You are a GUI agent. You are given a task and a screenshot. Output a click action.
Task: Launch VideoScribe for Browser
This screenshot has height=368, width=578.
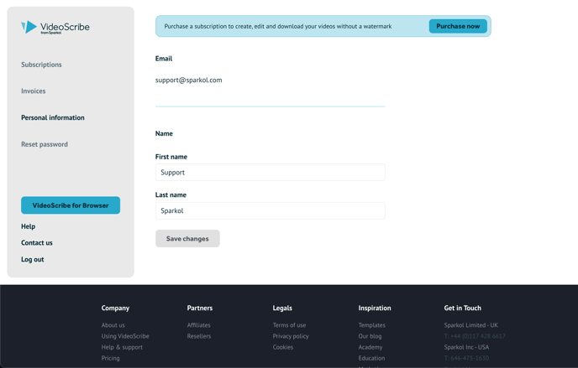click(71, 205)
